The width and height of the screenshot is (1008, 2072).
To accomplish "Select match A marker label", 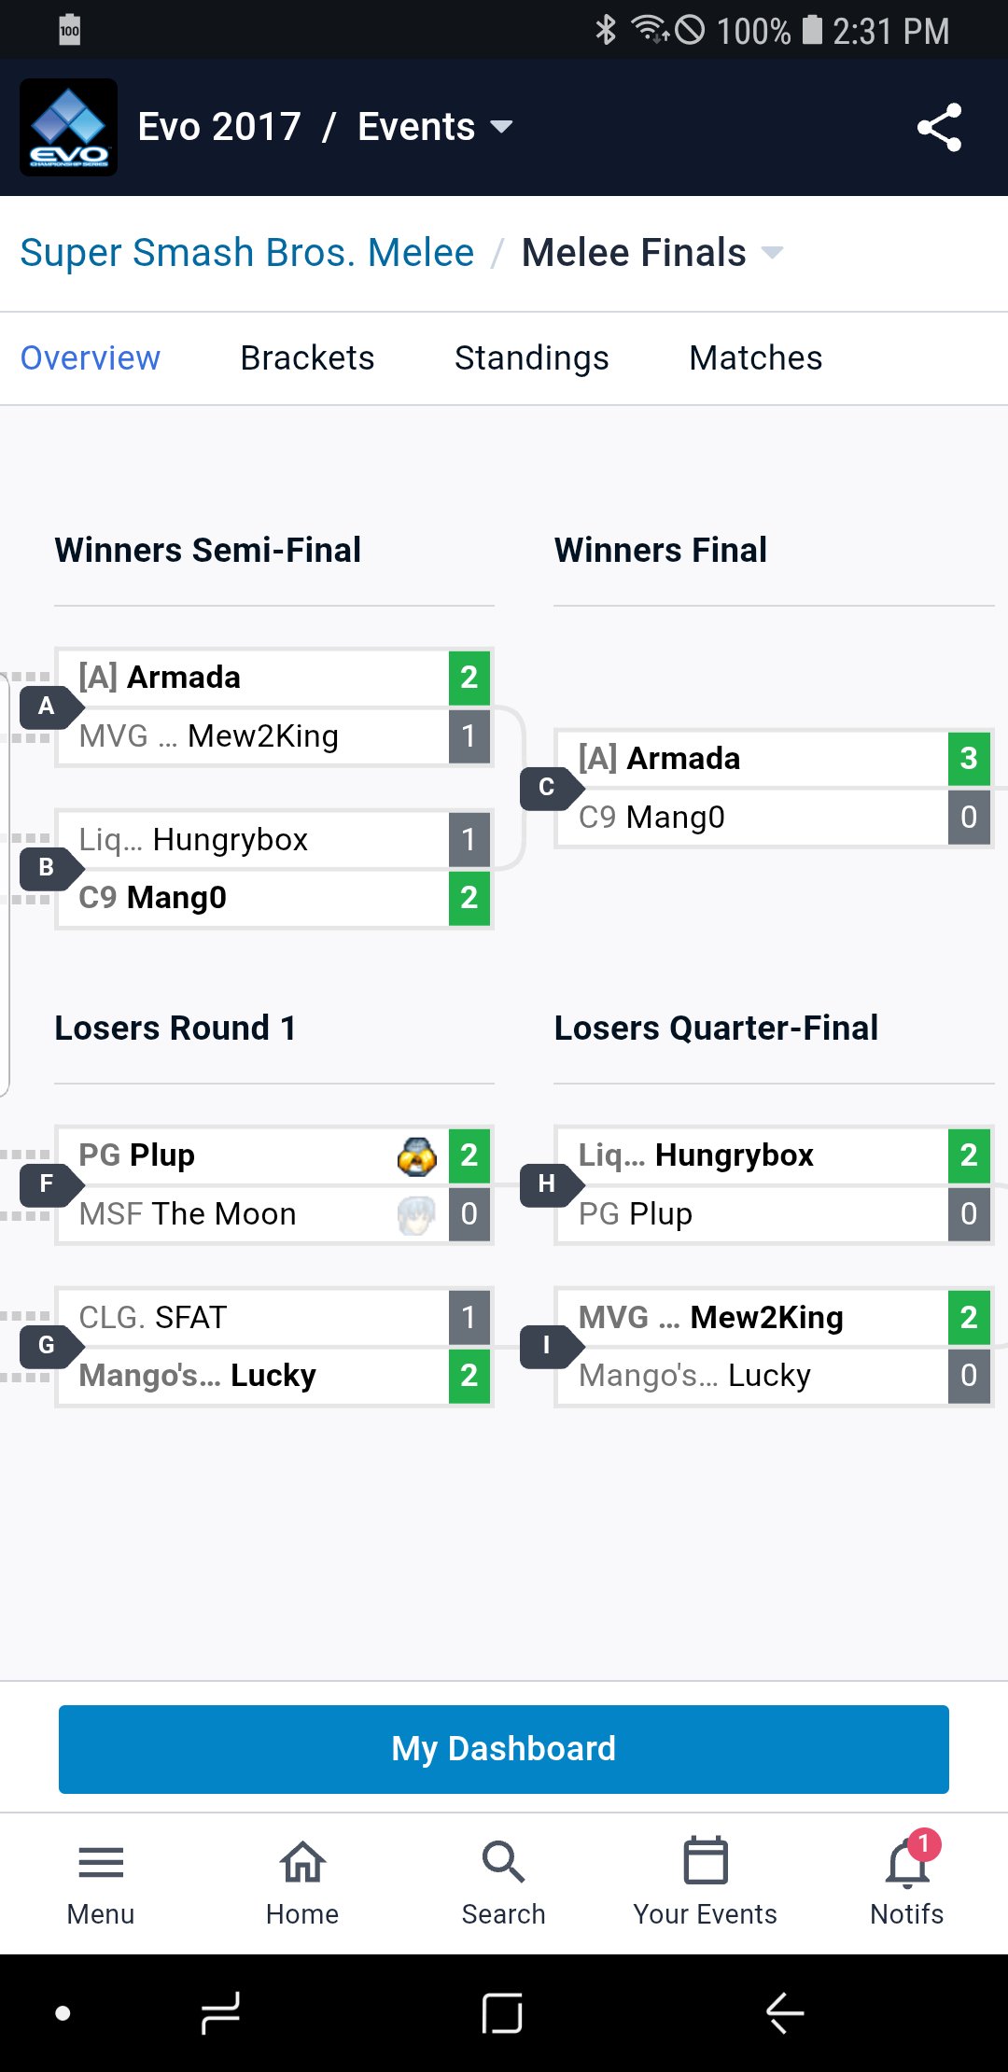I will click(x=47, y=707).
